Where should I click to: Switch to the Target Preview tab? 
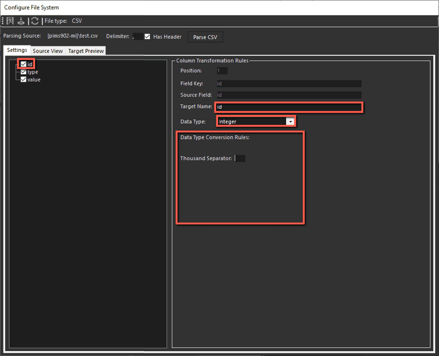[85, 50]
